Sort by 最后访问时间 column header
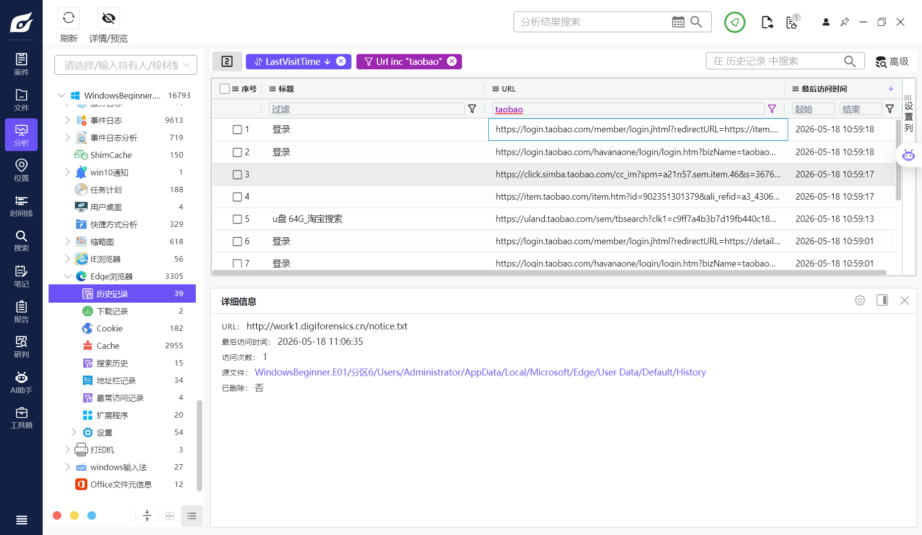922x535 pixels. [x=824, y=89]
